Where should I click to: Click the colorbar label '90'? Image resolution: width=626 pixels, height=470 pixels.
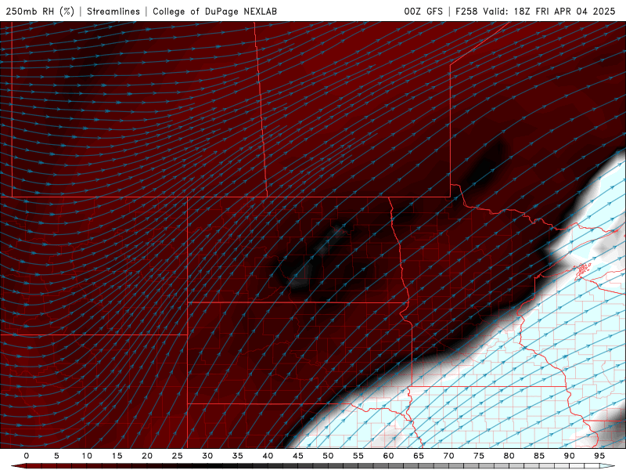[x=569, y=456]
